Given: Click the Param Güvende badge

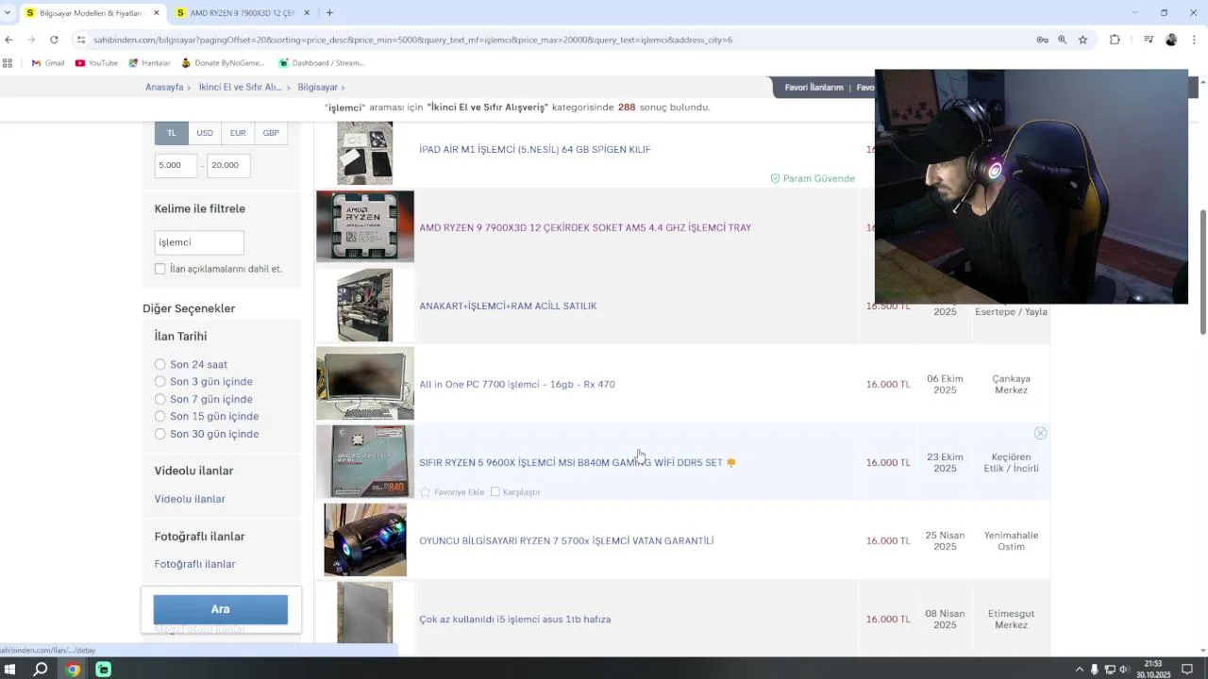Looking at the screenshot, I should coord(813,178).
